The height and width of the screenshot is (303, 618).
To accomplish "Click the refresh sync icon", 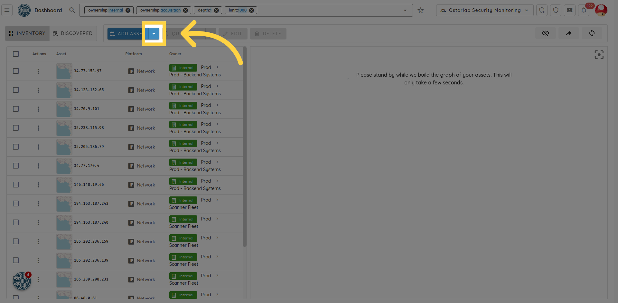I will coord(592,33).
